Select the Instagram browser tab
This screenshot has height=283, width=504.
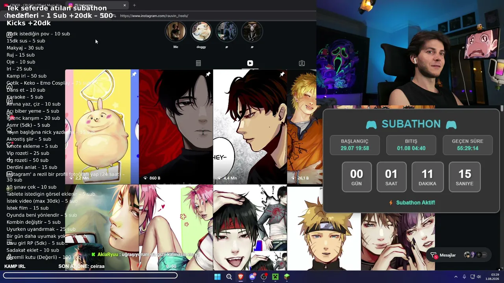[x=96, y=5]
